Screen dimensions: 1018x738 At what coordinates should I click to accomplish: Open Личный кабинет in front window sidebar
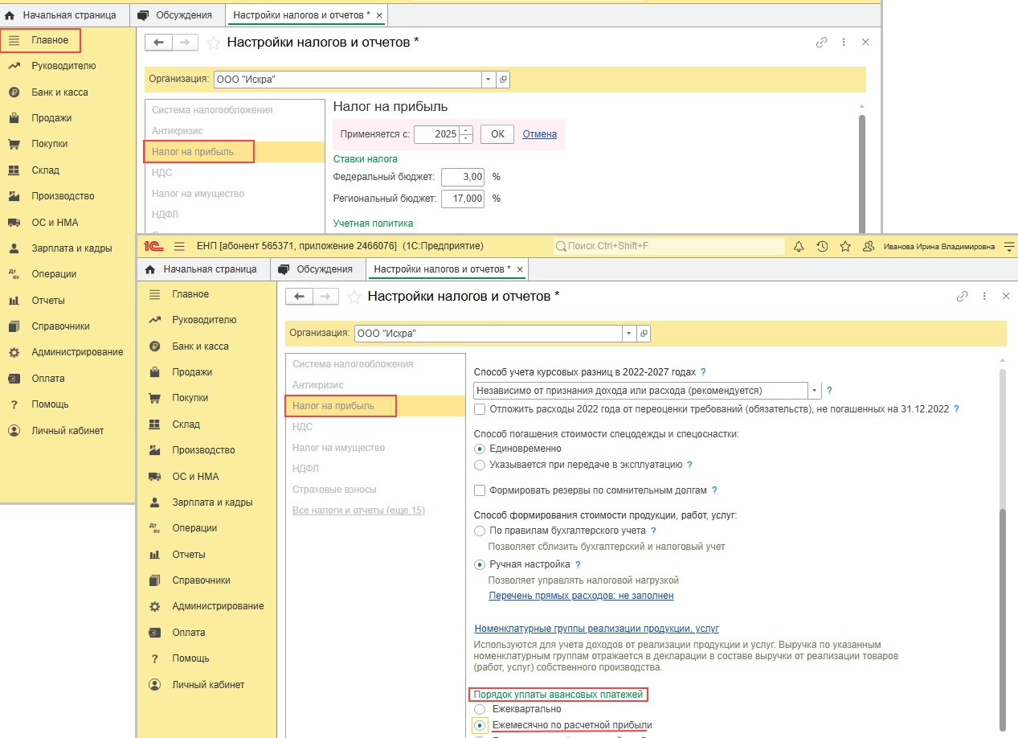click(208, 685)
